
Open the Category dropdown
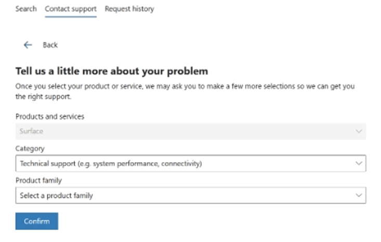(190, 164)
